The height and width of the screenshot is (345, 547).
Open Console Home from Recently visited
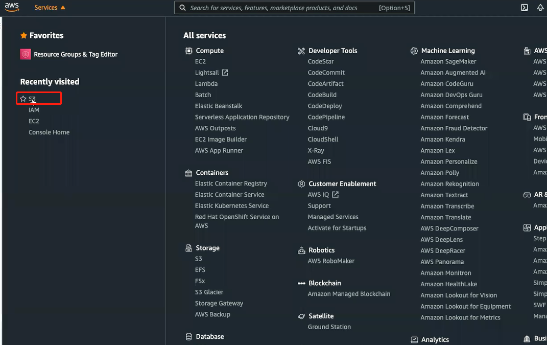point(49,132)
